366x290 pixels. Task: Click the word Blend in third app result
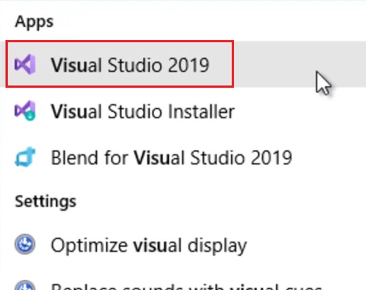click(x=74, y=158)
